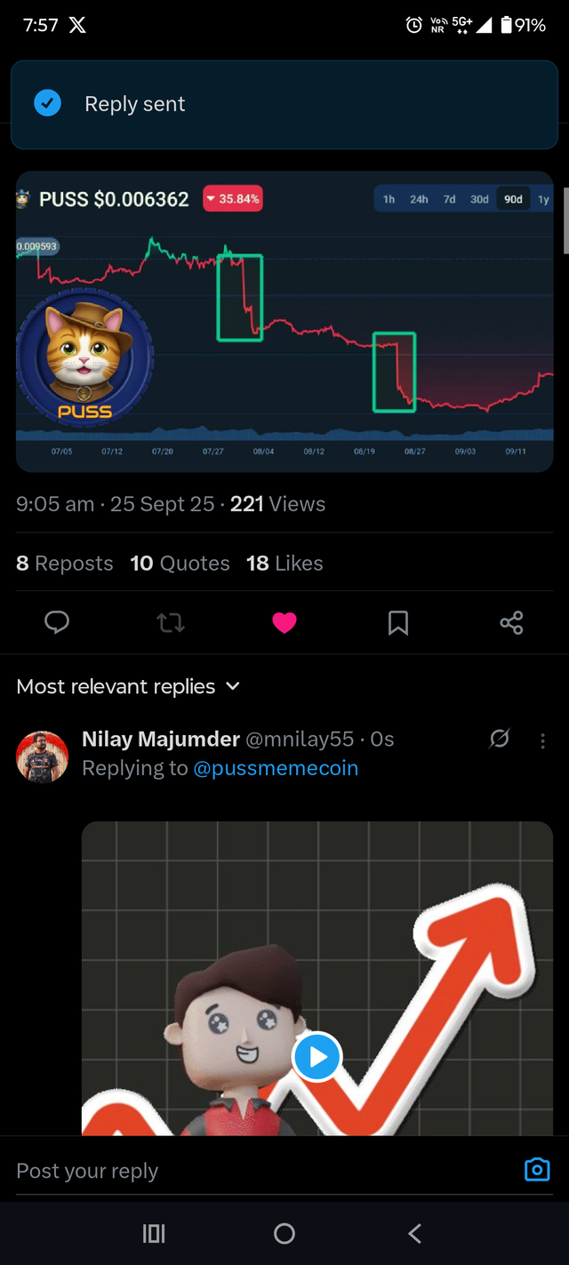Viewport: 569px width, 1265px height.
Task: Tap the Post your reply field
Action: (258, 1171)
